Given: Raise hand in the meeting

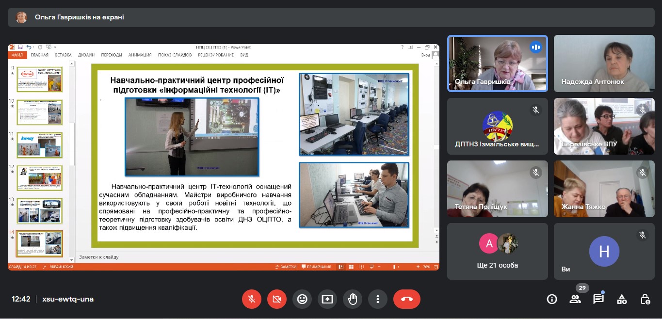Looking at the screenshot, I should pos(353,299).
